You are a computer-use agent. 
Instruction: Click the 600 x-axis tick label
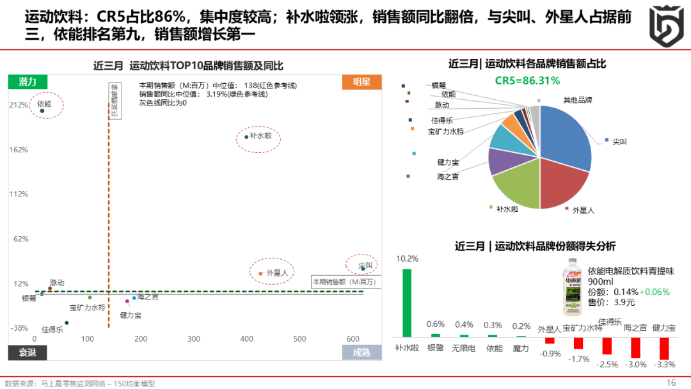point(353,339)
